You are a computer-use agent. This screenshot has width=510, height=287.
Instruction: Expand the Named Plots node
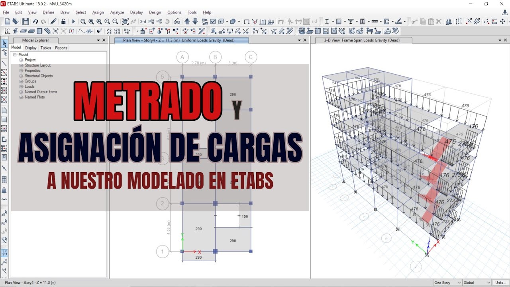pyautogui.click(x=21, y=97)
